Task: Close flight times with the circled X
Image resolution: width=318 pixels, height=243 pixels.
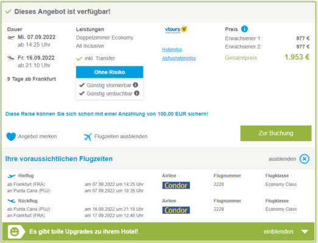Action: tap(304, 159)
